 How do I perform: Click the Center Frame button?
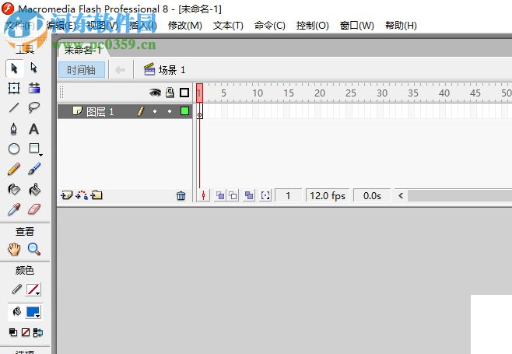[x=203, y=195]
